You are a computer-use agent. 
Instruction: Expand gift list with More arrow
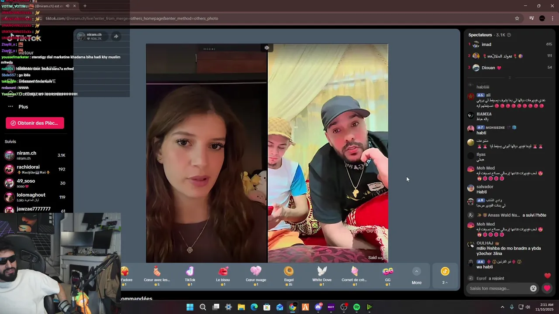point(417,276)
